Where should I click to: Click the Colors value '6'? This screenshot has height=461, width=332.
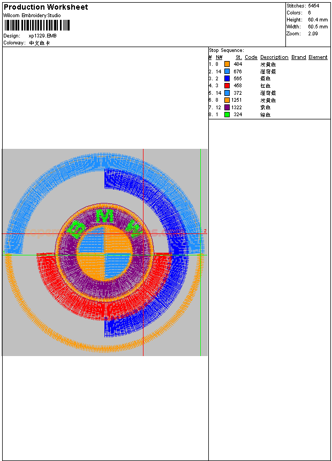point(310,13)
